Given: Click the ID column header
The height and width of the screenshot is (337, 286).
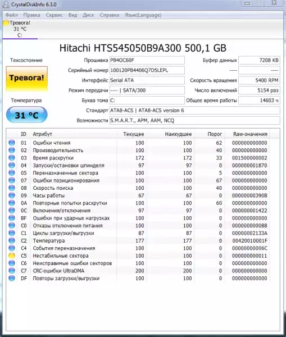Looking at the screenshot, I should coord(24,134).
